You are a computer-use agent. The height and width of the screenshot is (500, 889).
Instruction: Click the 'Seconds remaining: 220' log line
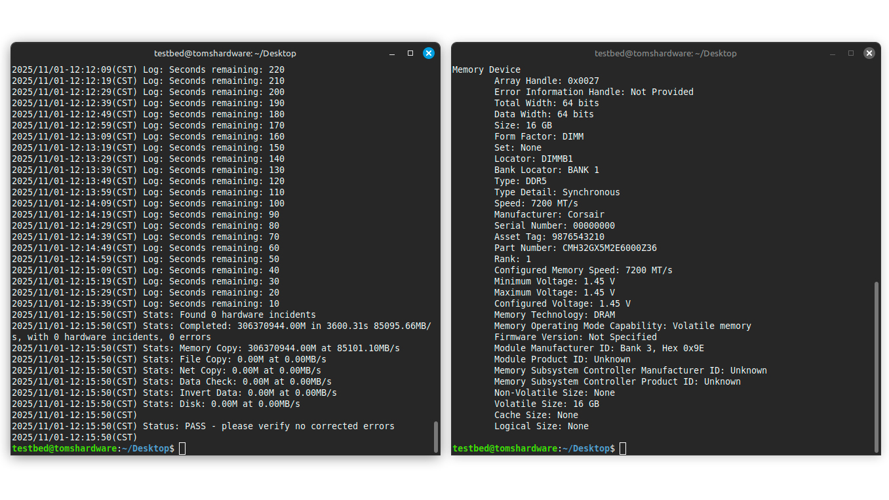pos(148,69)
